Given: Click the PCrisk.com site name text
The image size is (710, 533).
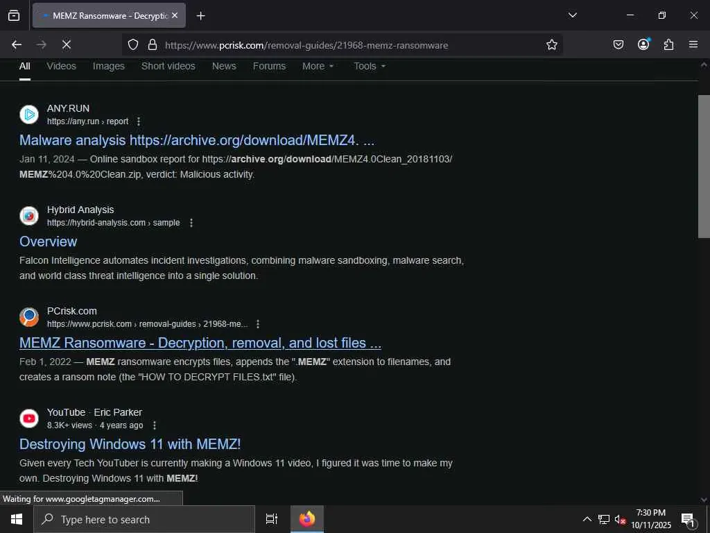Looking at the screenshot, I should point(71,311).
